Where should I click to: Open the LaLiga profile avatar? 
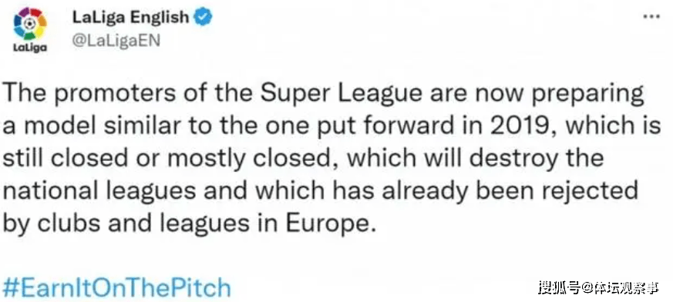point(29,31)
